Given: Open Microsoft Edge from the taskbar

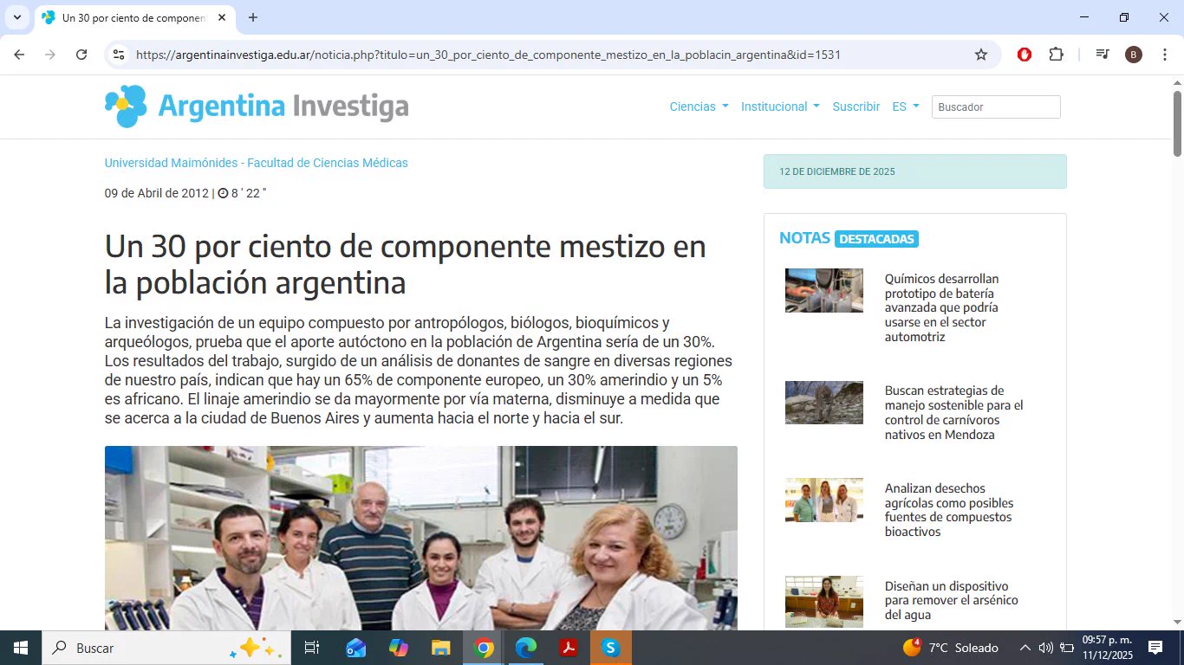Looking at the screenshot, I should pyautogui.click(x=526, y=648).
